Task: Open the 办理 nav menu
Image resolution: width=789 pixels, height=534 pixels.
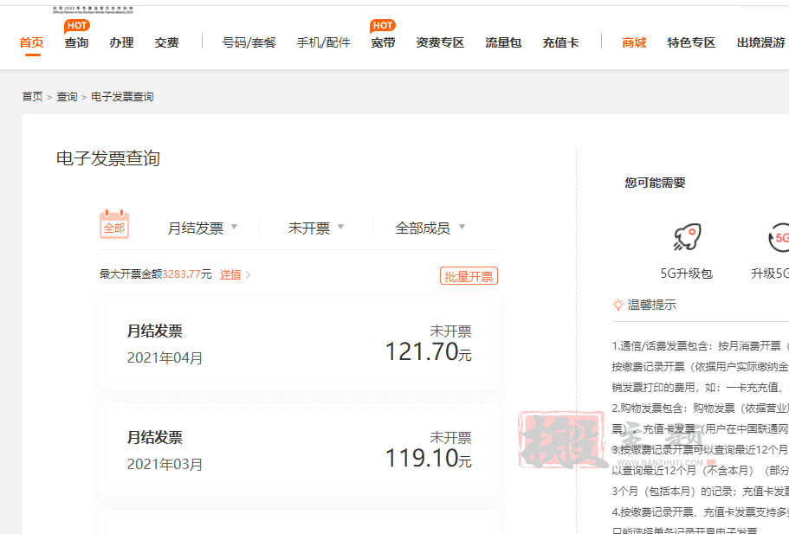Action: pos(122,42)
